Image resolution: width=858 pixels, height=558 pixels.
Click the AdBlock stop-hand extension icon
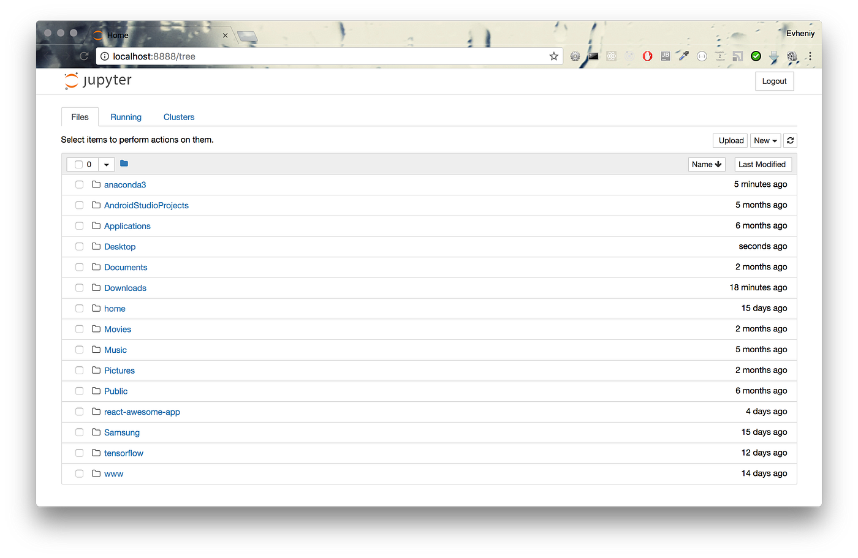pos(647,56)
